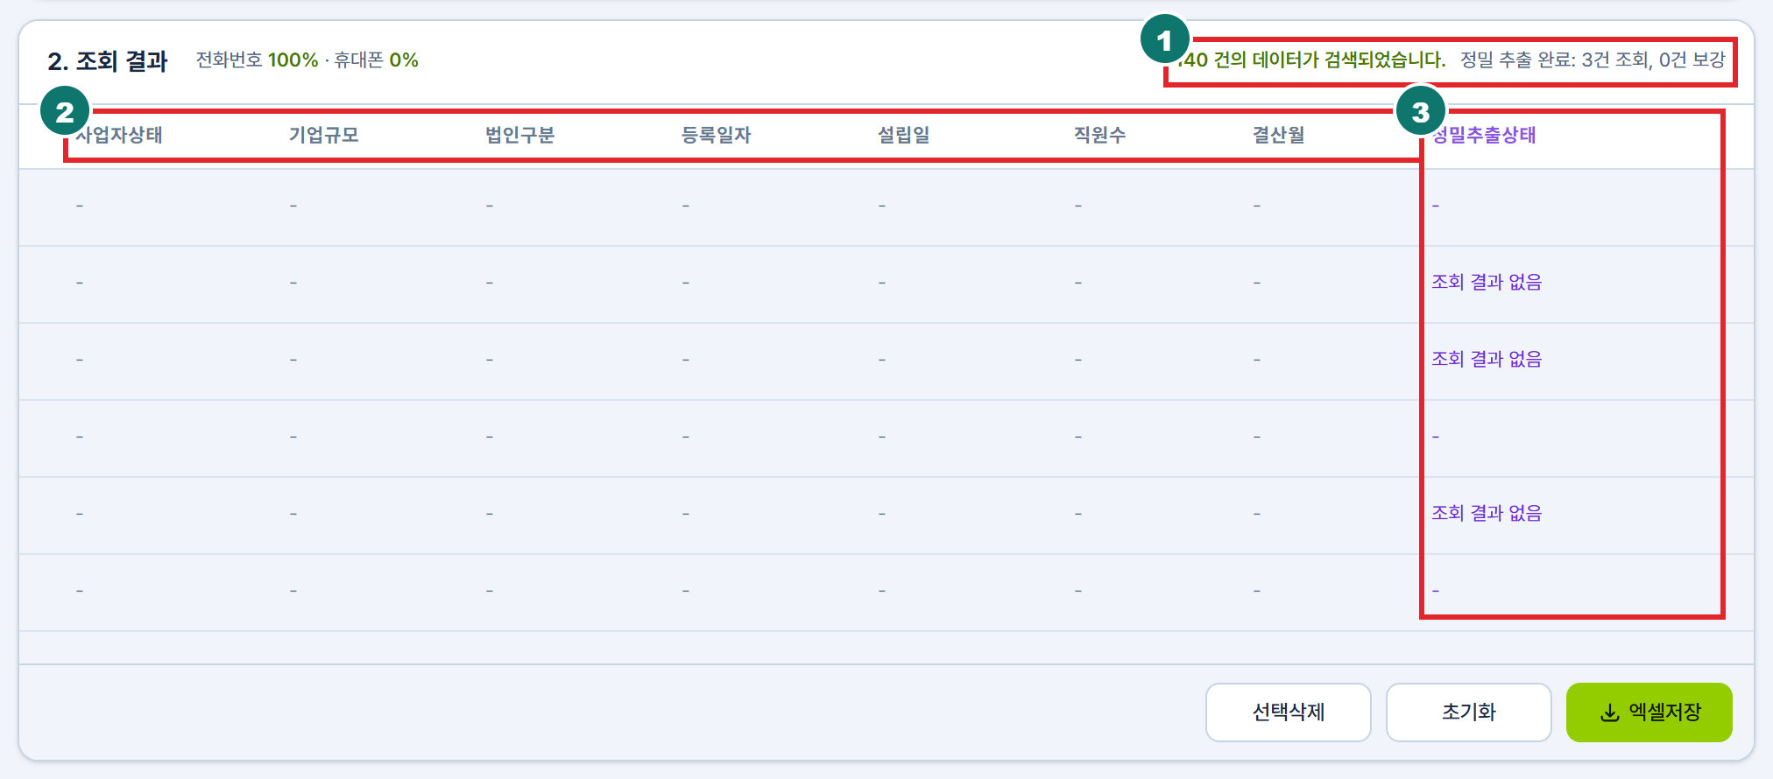The image size is (1773, 779).
Task: Click the 등록일자 column header
Action: pos(717,135)
